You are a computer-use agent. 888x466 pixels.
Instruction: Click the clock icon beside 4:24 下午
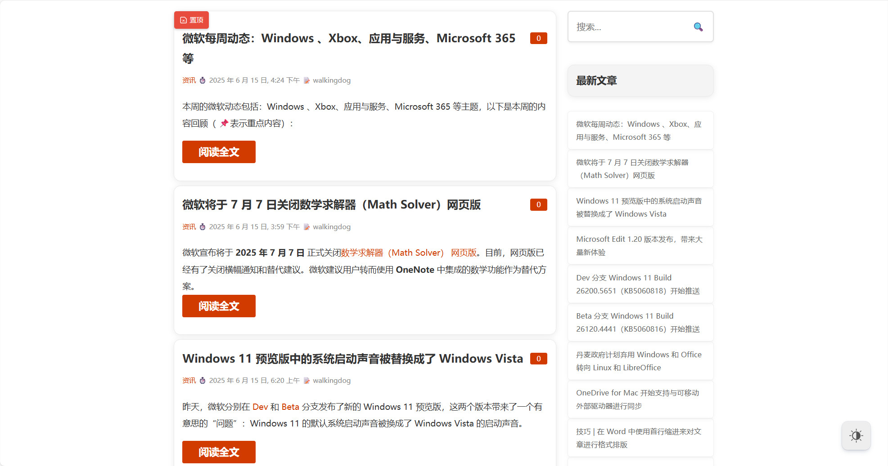click(203, 80)
